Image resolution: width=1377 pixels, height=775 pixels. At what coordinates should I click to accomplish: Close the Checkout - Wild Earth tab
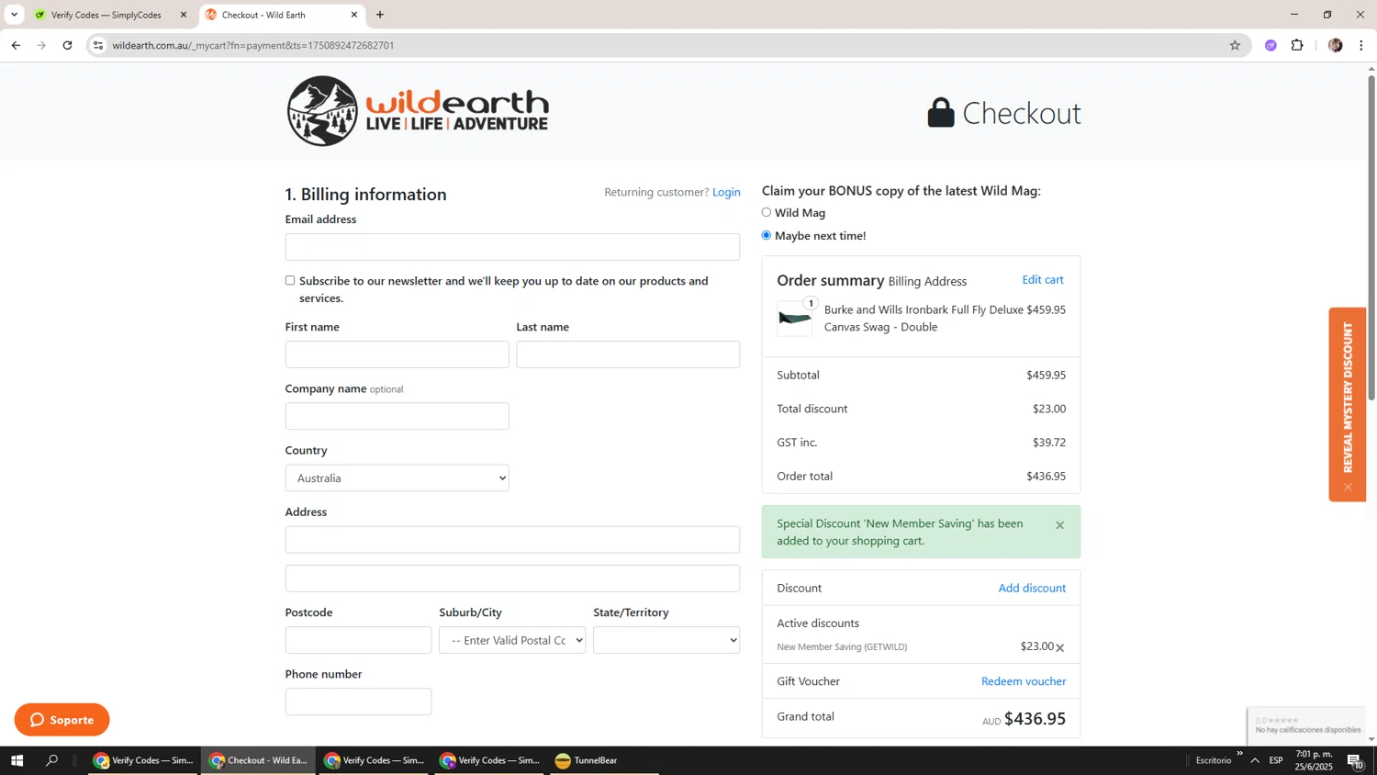(354, 15)
